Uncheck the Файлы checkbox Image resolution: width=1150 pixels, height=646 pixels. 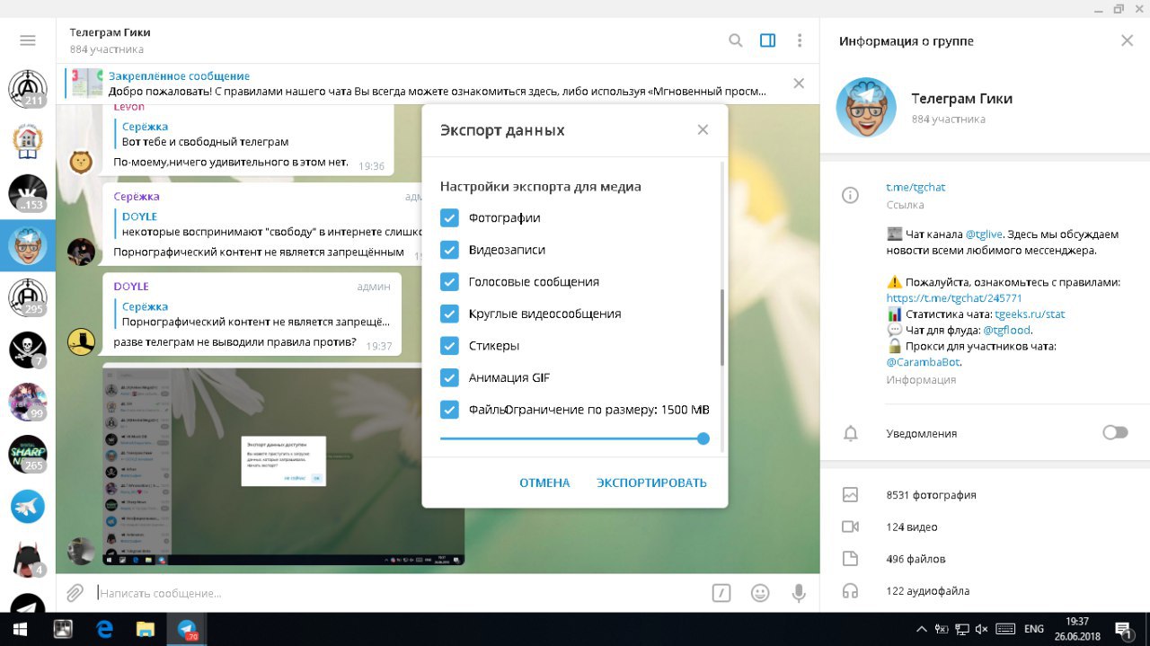tap(449, 410)
